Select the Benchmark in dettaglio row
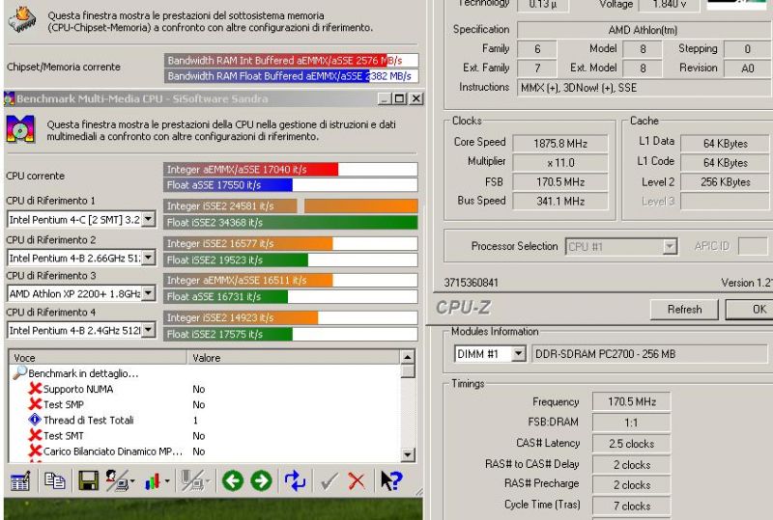773x520 pixels. tap(83, 373)
